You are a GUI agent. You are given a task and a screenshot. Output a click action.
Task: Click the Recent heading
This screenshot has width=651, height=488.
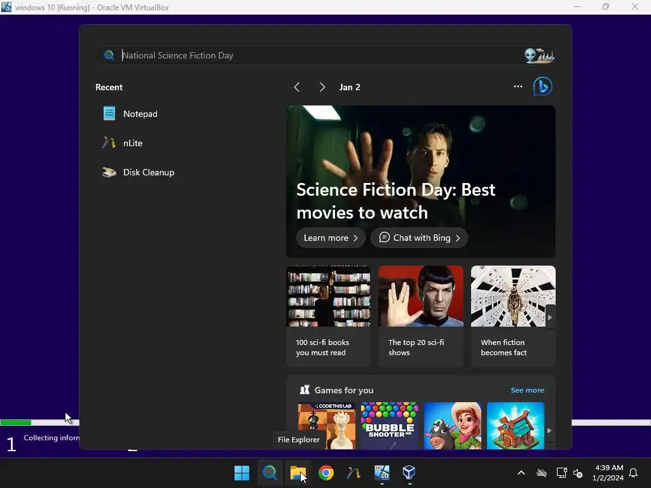[x=109, y=87]
